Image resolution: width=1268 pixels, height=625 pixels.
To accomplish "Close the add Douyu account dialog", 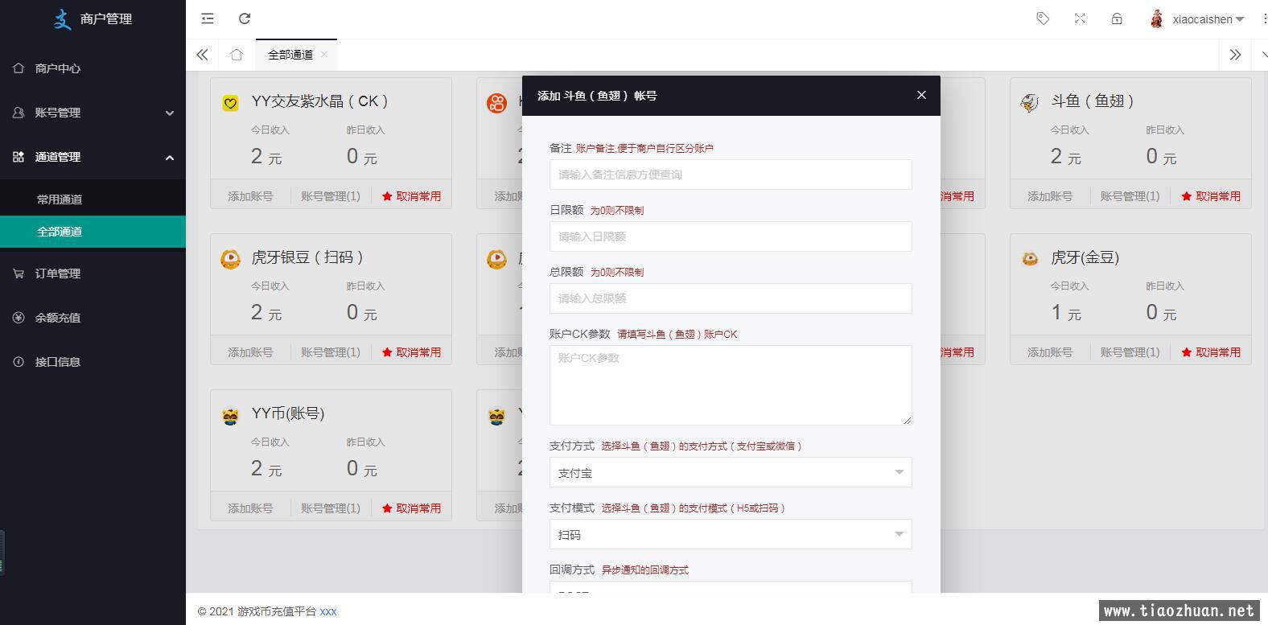I will tap(921, 95).
